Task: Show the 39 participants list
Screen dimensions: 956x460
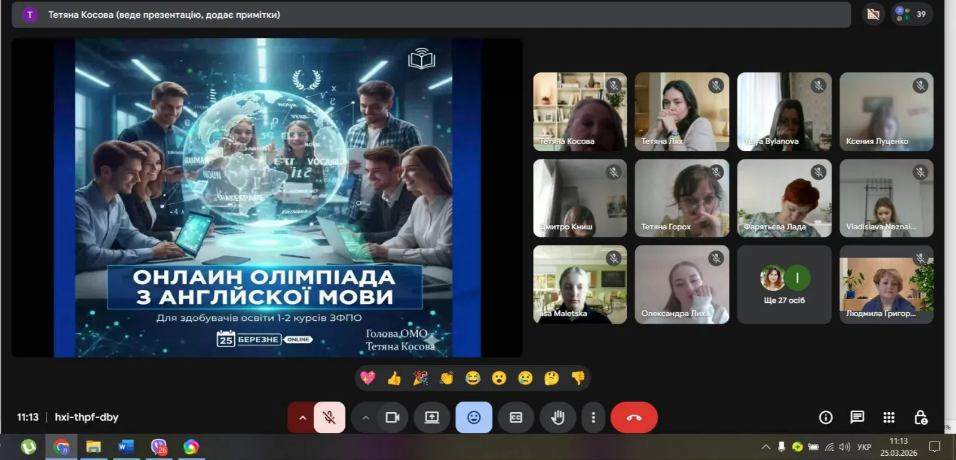Action: 912,14
